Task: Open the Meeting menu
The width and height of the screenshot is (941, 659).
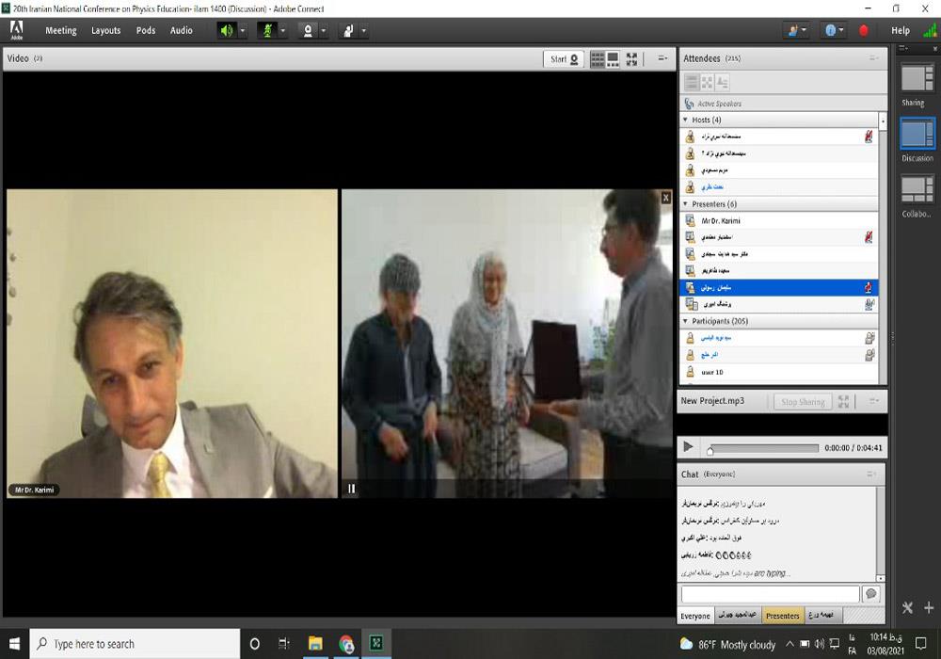Action: point(61,30)
